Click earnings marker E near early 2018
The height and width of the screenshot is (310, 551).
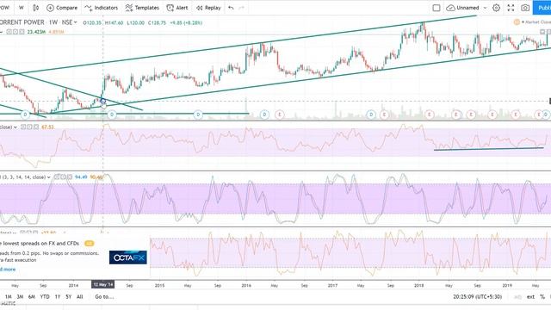(x=430, y=115)
